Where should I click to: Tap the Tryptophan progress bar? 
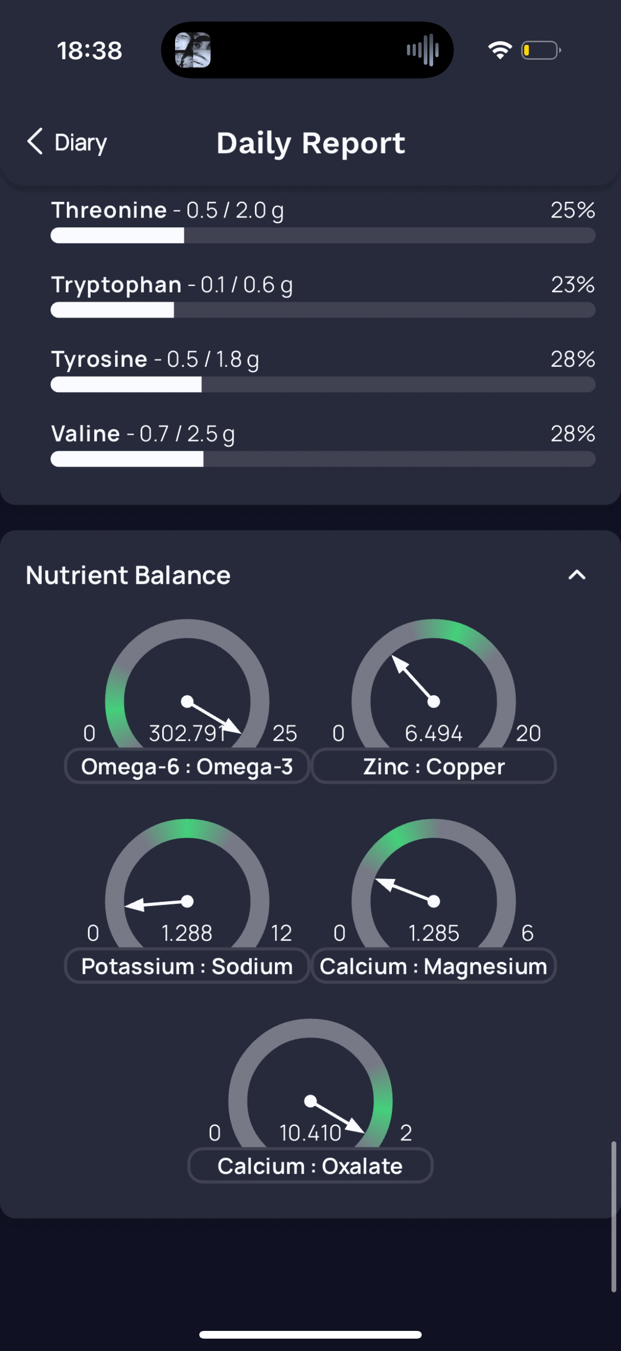pos(323,310)
